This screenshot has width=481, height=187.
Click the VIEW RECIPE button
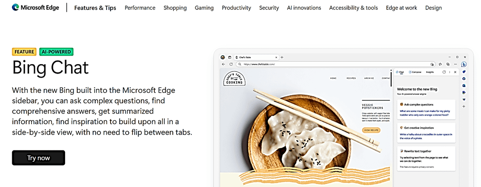tap(371, 130)
